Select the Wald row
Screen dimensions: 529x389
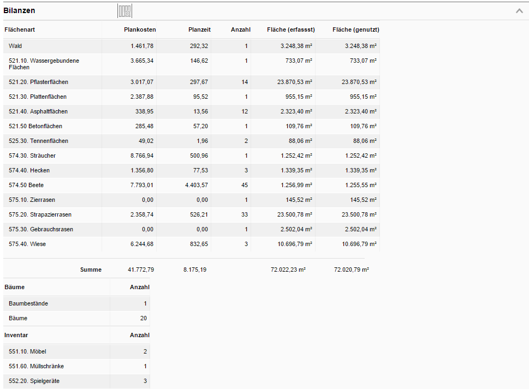point(191,46)
